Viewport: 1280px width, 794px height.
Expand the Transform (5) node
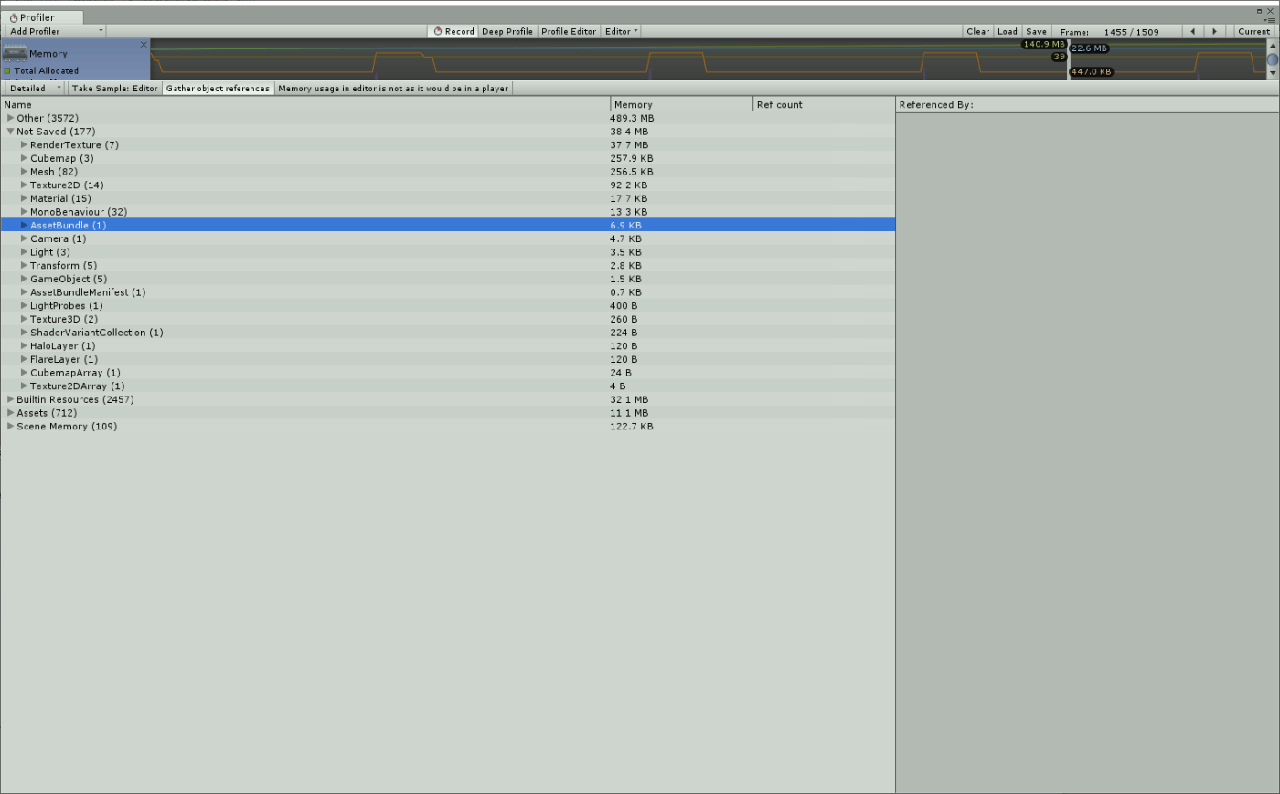point(24,265)
